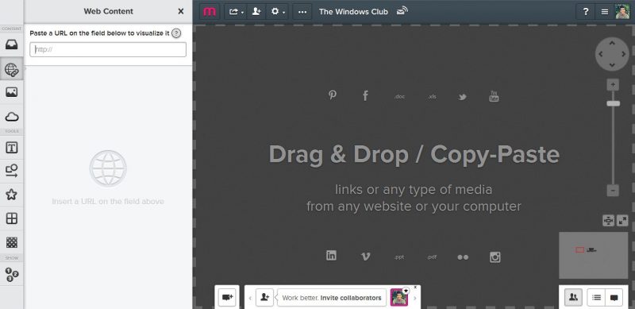Click the .pdf label on the canvas
The height and width of the screenshot is (309, 635).
(x=432, y=257)
